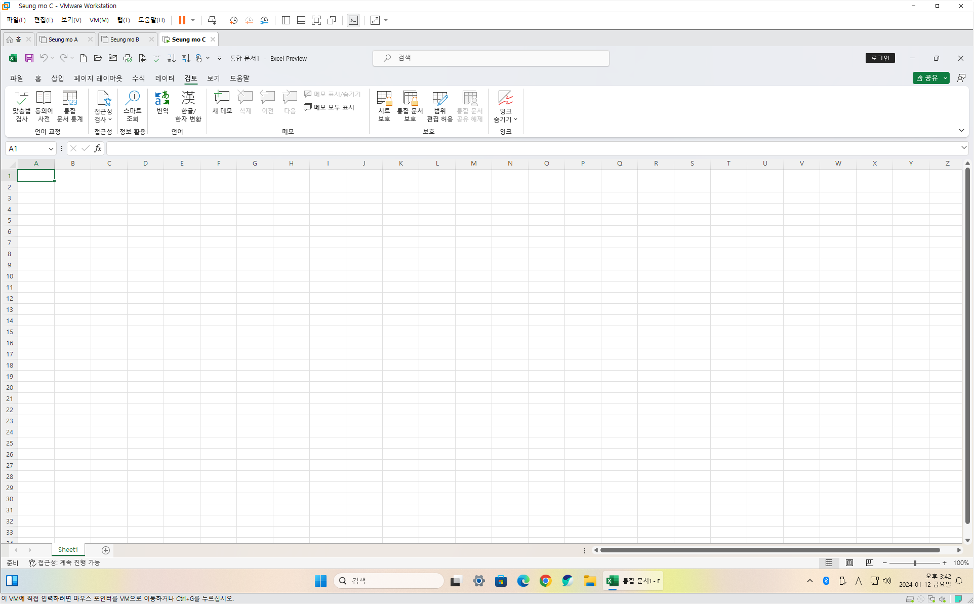Click the Share (공유) button

point(926,78)
